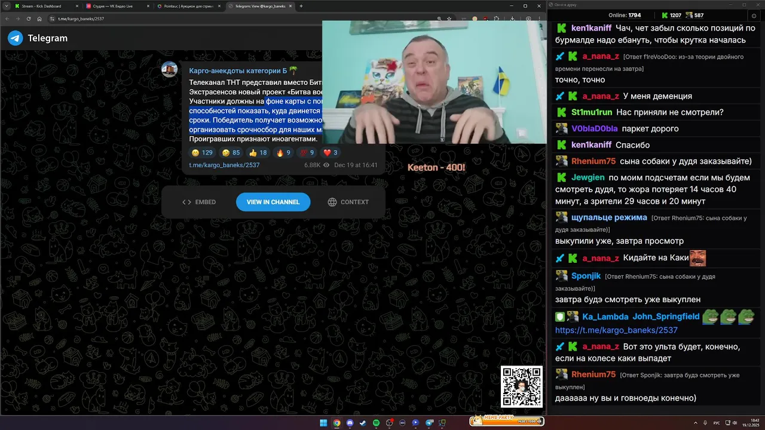Click VIEW IN CHANNEL button
This screenshot has width=765, height=430.
273,202
